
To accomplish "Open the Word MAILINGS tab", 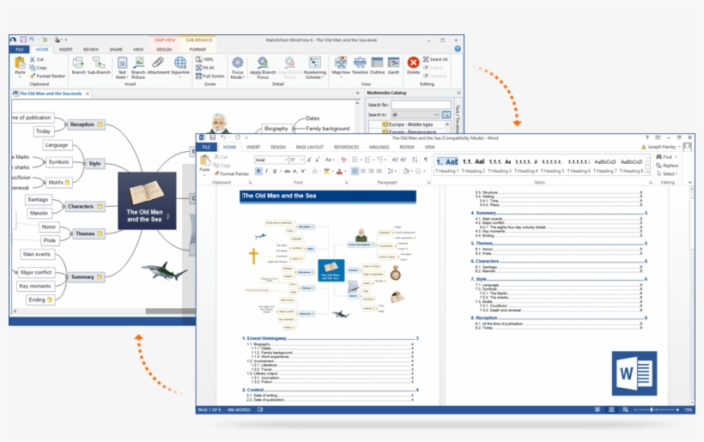I will [x=379, y=147].
